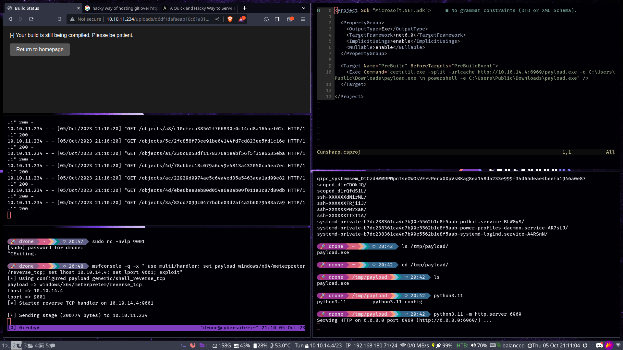
Task: Click Return to homepage button
Action: pyautogui.click(x=40, y=50)
